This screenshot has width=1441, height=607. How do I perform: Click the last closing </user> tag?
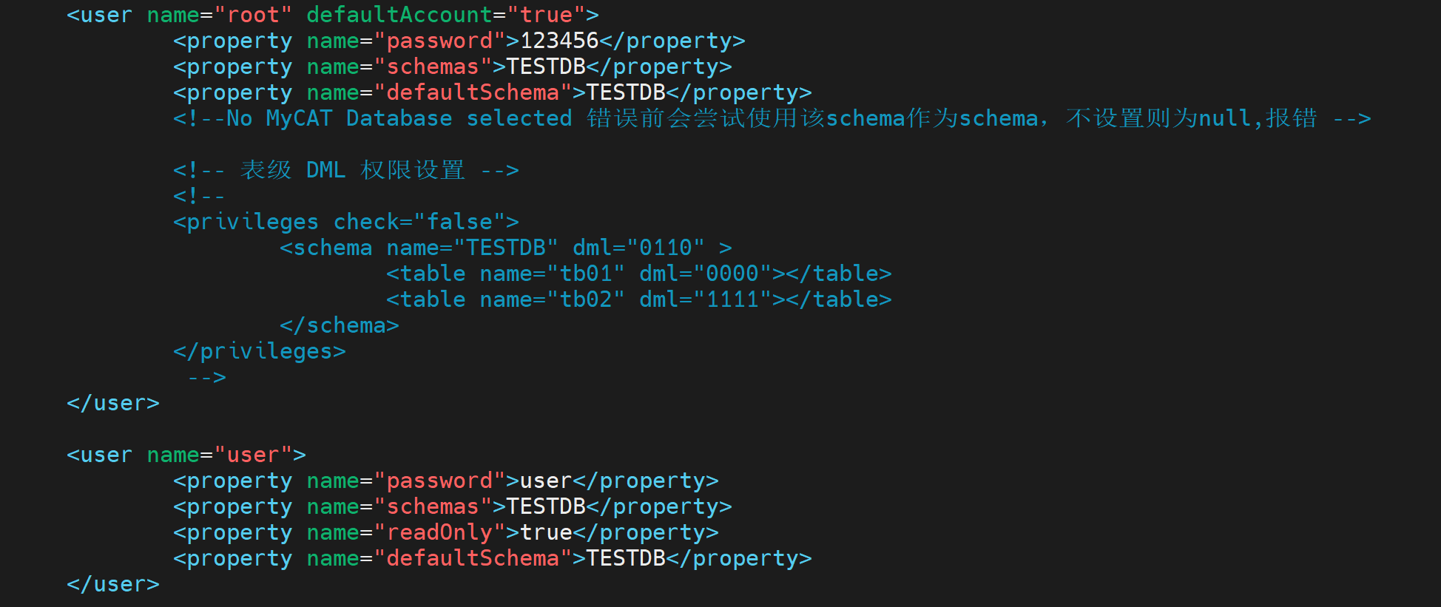point(113,584)
